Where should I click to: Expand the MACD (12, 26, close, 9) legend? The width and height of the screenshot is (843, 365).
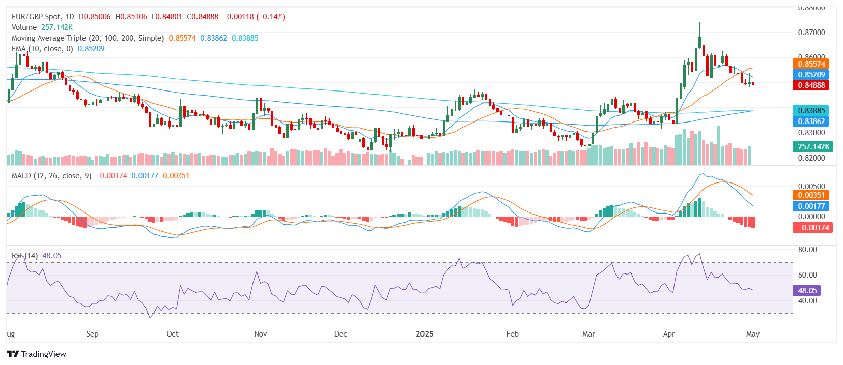click(51, 176)
